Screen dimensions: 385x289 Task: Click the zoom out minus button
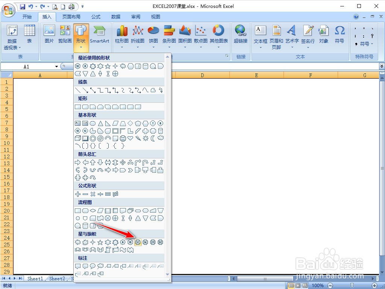click(330, 286)
